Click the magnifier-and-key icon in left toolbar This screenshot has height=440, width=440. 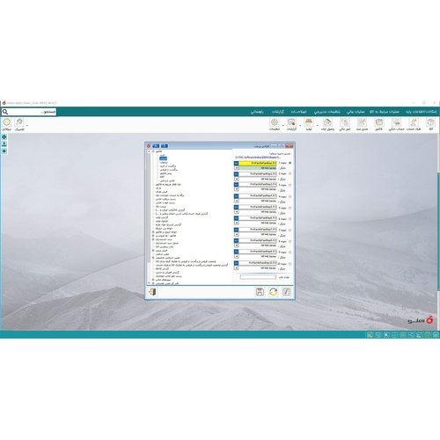click(19, 122)
